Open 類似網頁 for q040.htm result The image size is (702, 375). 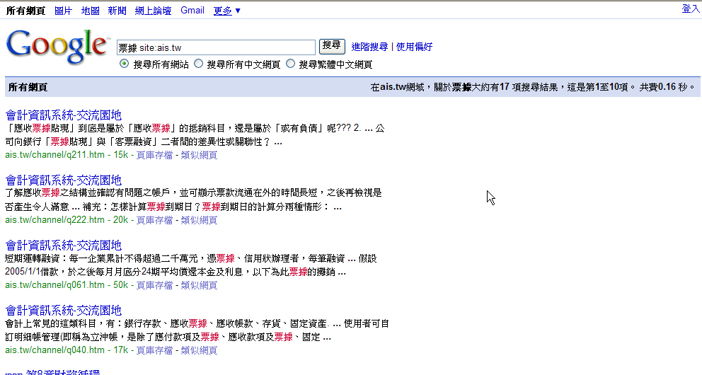[199, 350]
